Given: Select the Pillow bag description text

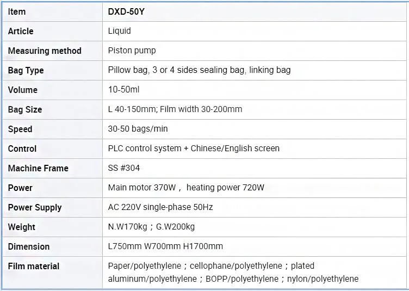Looking at the screenshot, I should [199, 70].
